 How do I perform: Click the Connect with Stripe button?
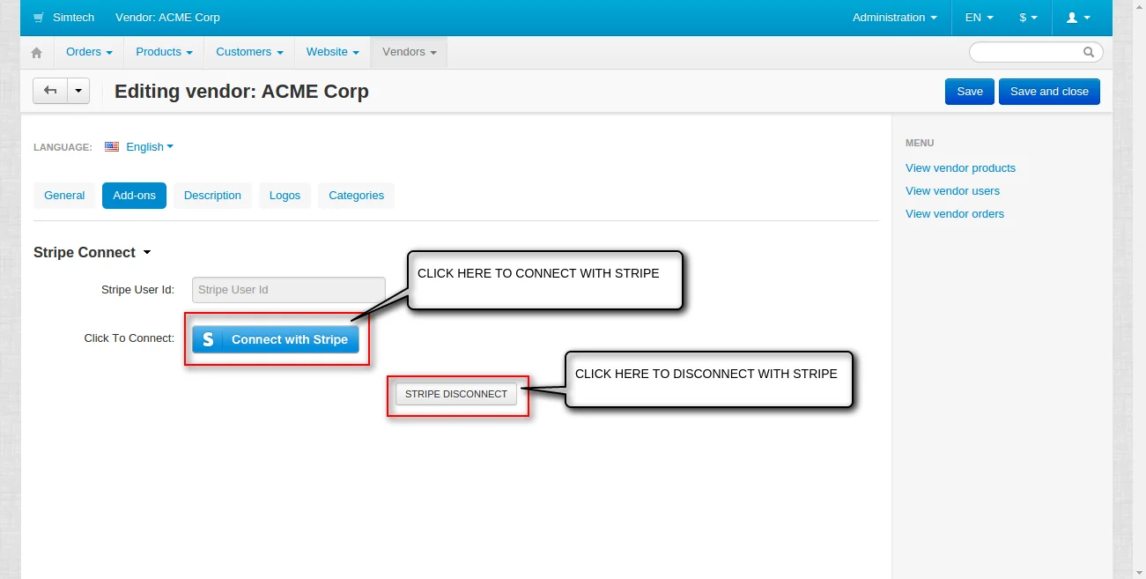pos(276,339)
